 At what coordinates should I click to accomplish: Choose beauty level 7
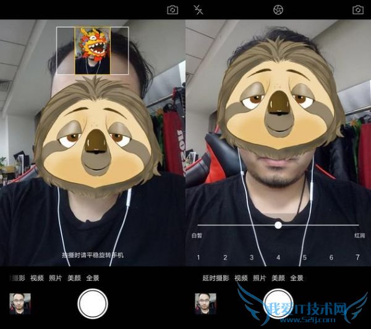click(x=358, y=257)
